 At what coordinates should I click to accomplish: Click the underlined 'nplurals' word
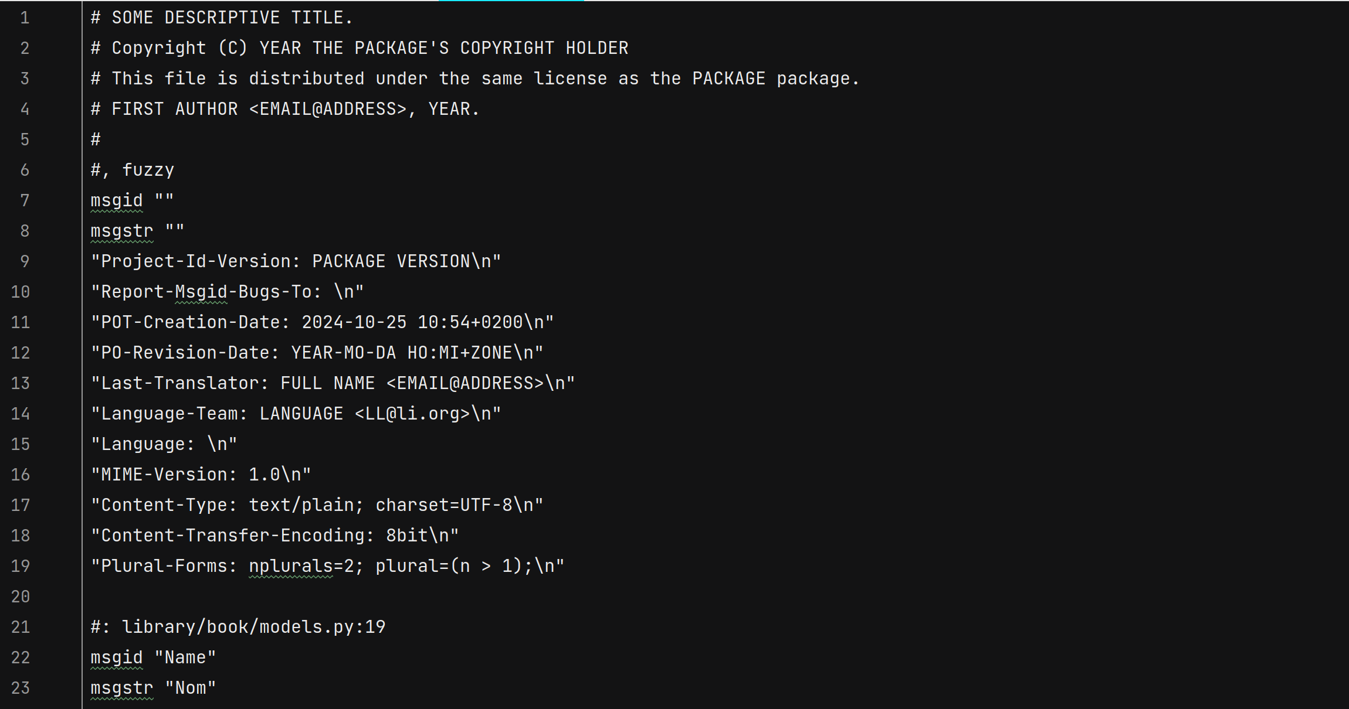pos(291,566)
